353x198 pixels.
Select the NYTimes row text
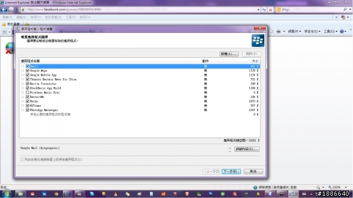tap(35, 106)
